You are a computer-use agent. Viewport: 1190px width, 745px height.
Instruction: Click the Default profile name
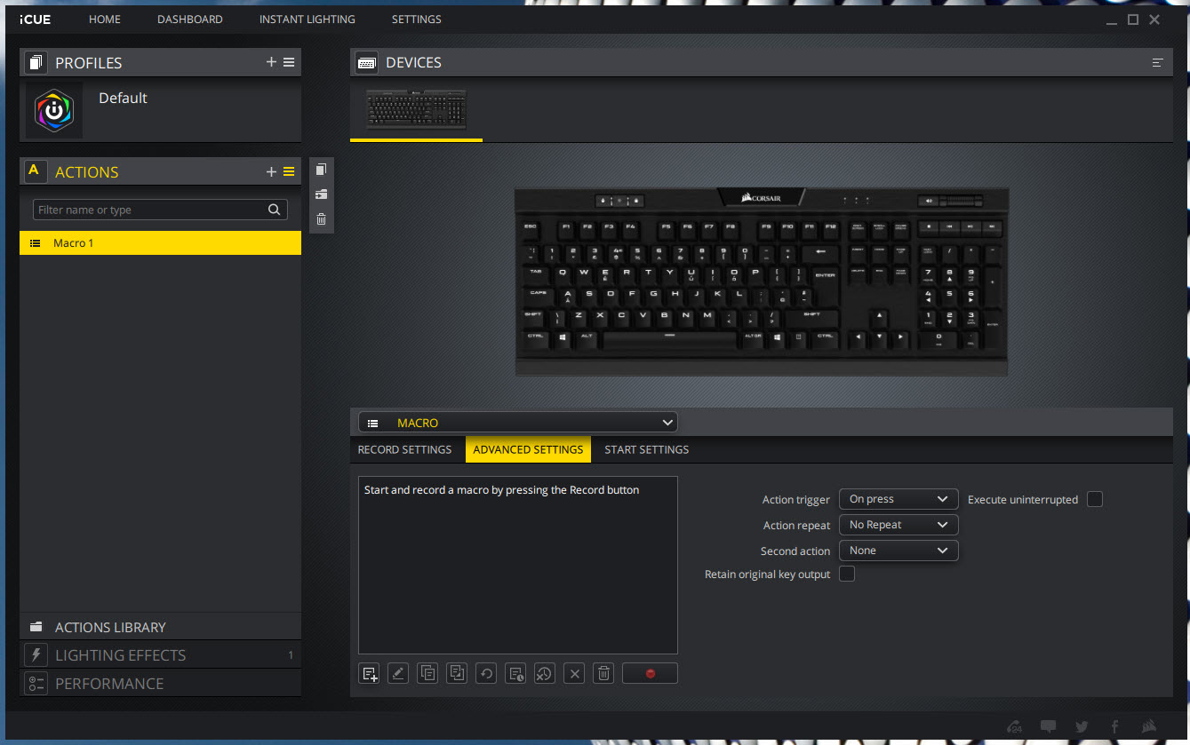pyautogui.click(x=123, y=98)
